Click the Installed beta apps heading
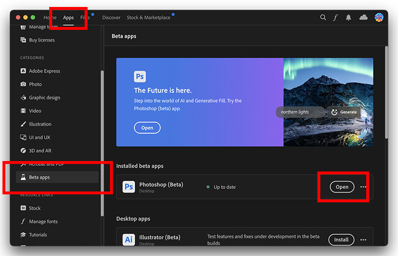 (140, 166)
